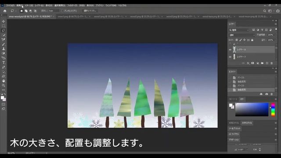
Task: Select the Path Selection tool
Action: (4, 72)
